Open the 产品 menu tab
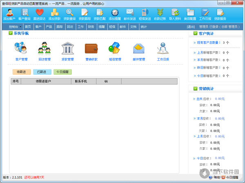Screen dimensions: 245x183 [x=49, y=26]
